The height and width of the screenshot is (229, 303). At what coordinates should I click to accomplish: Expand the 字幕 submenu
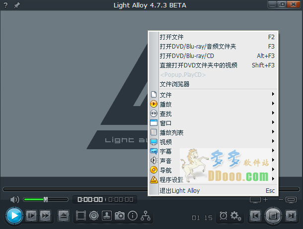(213, 151)
